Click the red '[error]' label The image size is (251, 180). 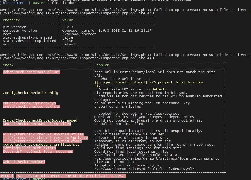pos(7,176)
